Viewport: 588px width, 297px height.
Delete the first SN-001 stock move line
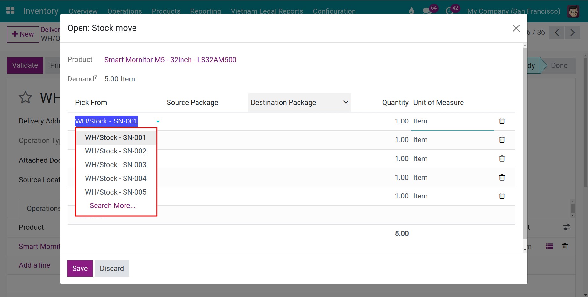coord(502,121)
